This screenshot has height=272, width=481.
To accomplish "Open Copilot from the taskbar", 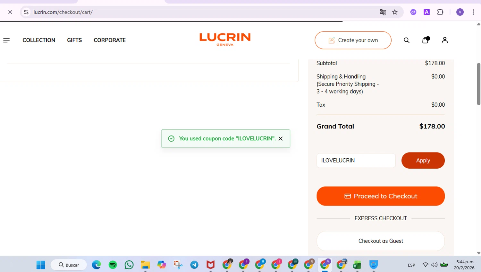I will [x=162, y=265].
